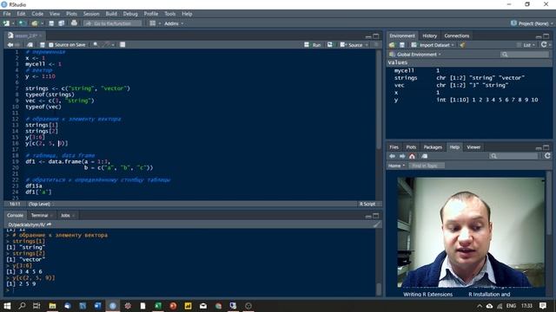Click the Go to file/function field
The width and height of the screenshot is (556, 312).
(113, 23)
